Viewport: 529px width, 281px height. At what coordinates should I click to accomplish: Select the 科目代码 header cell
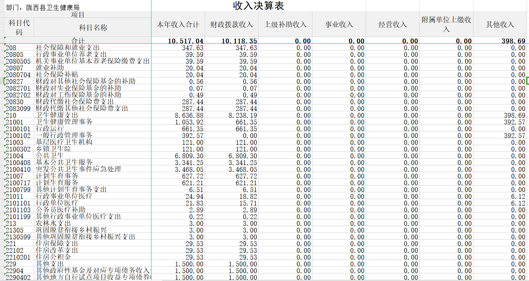19,27
